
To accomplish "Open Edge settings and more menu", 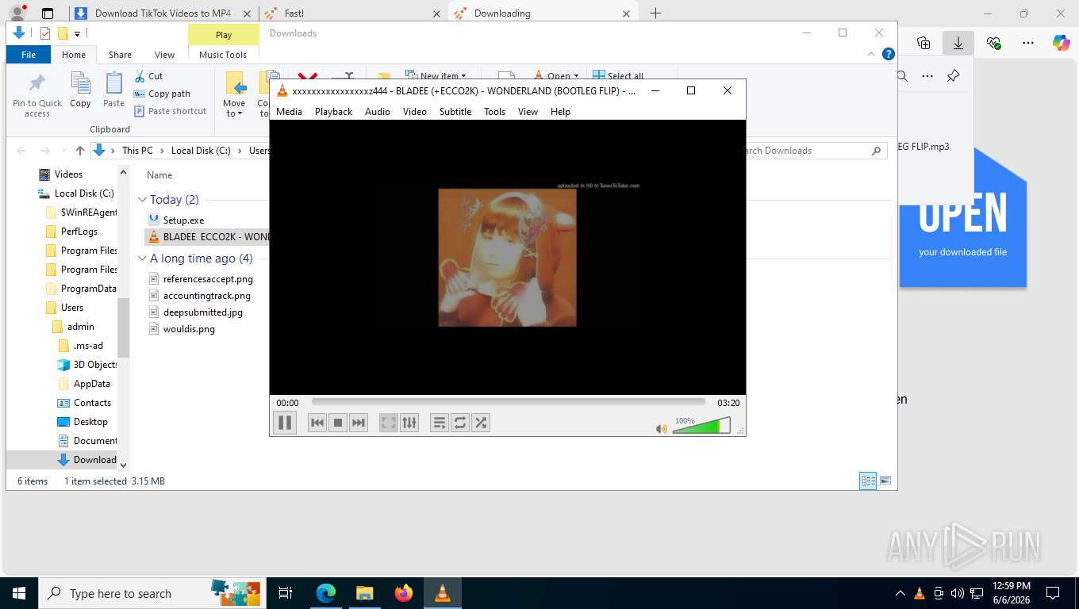I will 1028,43.
